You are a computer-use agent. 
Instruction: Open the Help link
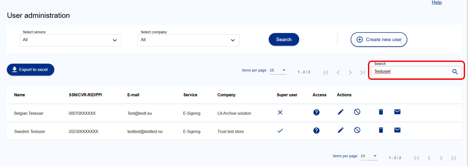point(437,3)
